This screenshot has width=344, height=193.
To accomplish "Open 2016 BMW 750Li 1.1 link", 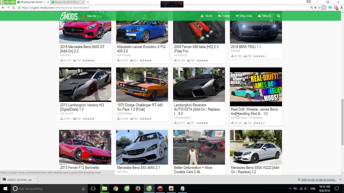I will point(246,47).
